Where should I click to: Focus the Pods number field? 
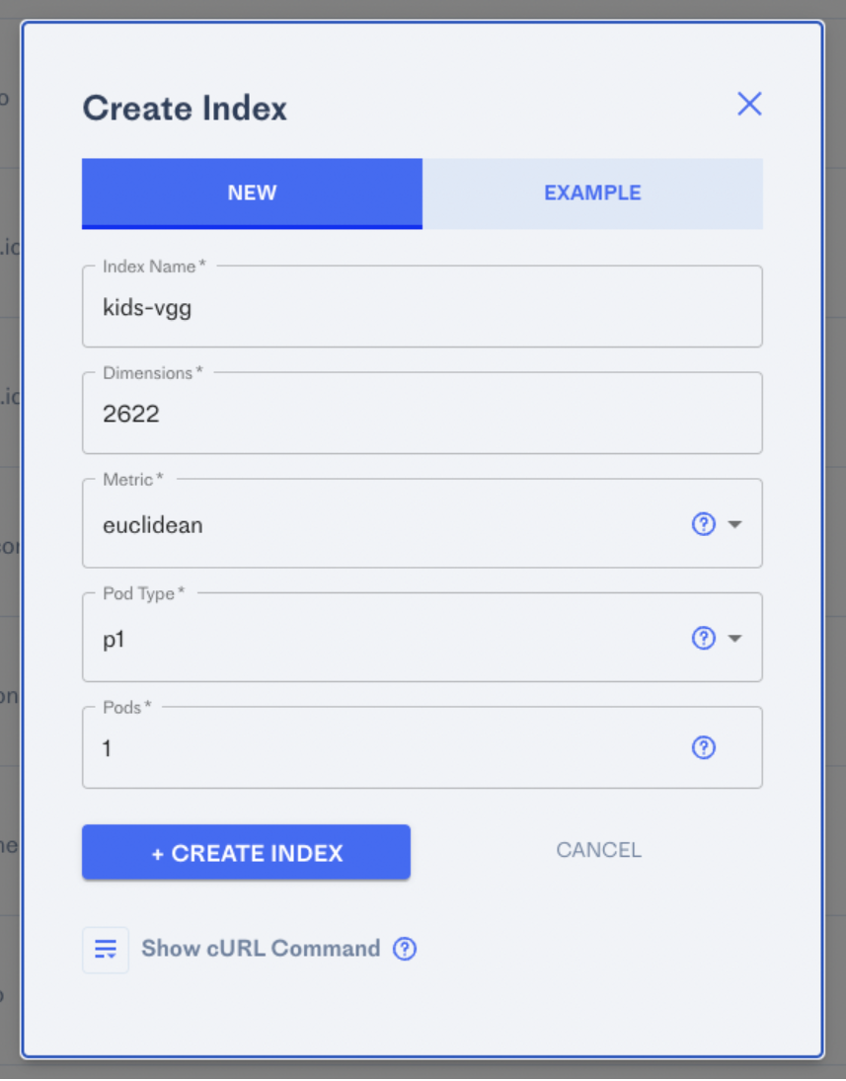(x=422, y=748)
